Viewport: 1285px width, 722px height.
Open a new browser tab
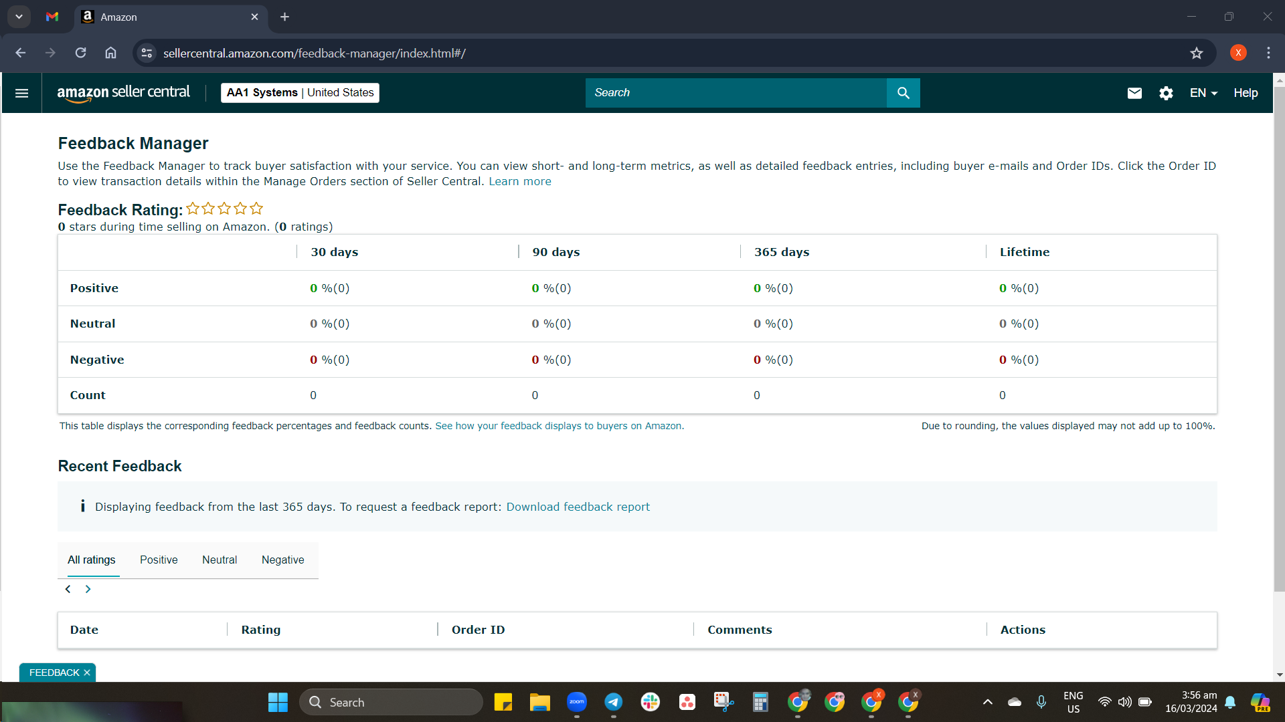coord(284,17)
